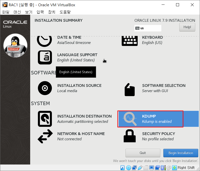Open KDUMP magnifier icon

130,119
